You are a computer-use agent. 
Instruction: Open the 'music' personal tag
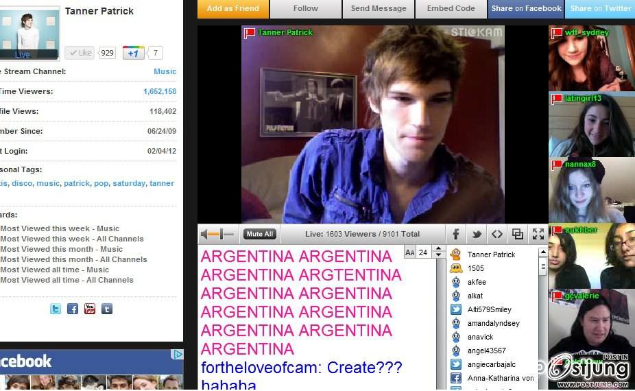48,183
